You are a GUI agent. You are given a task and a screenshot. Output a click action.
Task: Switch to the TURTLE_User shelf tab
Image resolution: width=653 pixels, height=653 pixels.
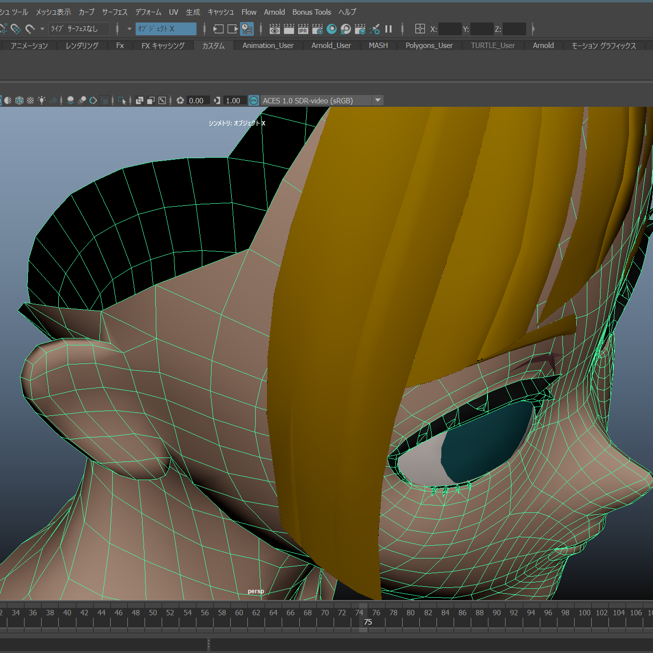click(493, 46)
